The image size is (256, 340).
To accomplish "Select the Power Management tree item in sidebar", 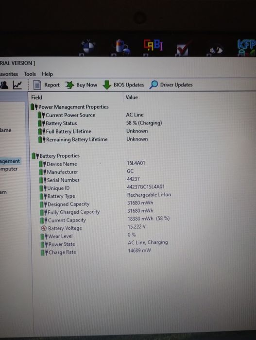I will (x=10, y=161).
